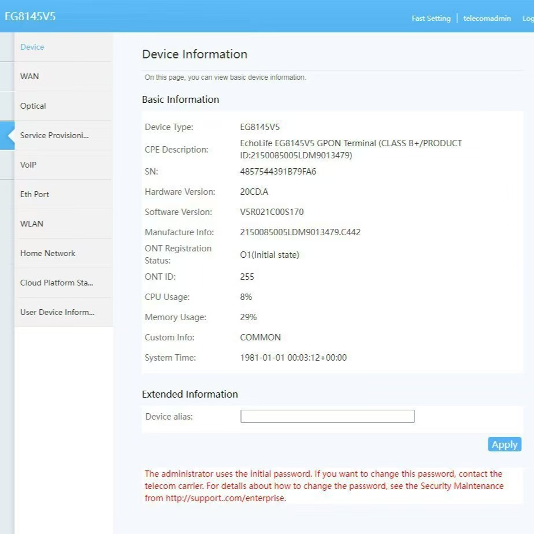
Task: Select Eth Port in the sidebar
Action: [x=35, y=194]
